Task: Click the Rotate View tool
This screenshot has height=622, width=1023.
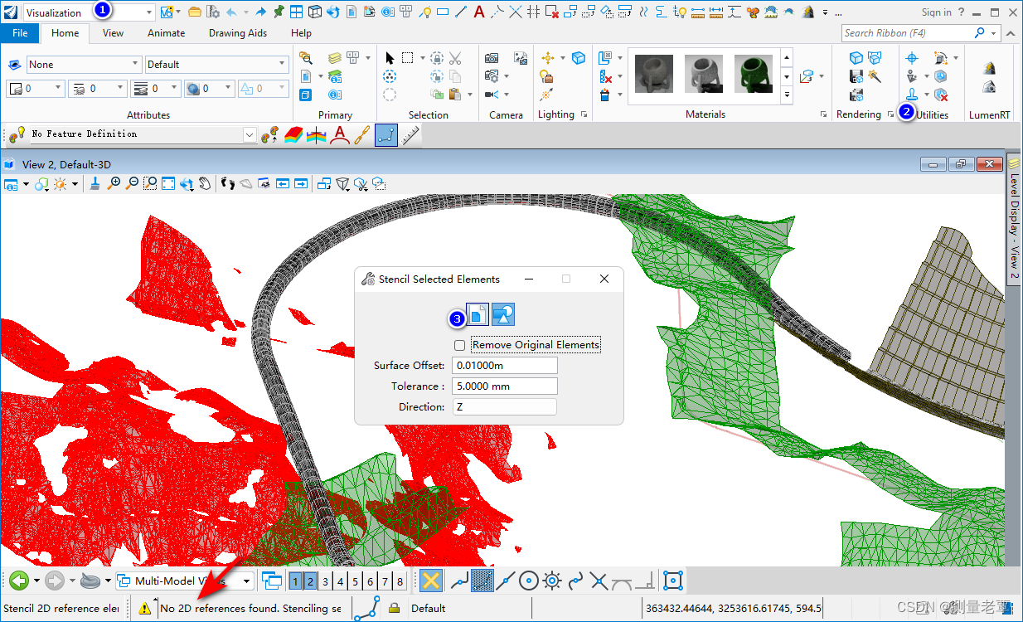Action: click(x=187, y=183)
